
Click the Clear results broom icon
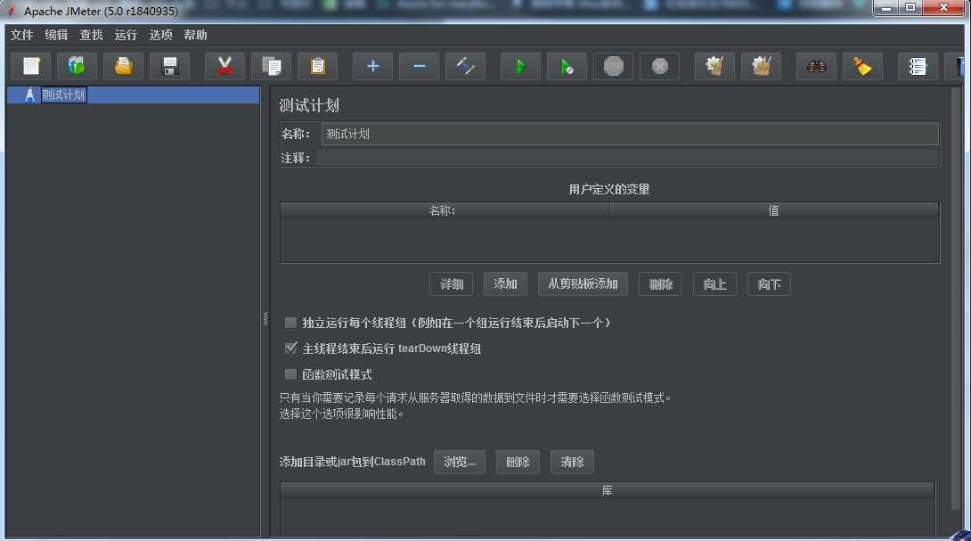point(714,66)
